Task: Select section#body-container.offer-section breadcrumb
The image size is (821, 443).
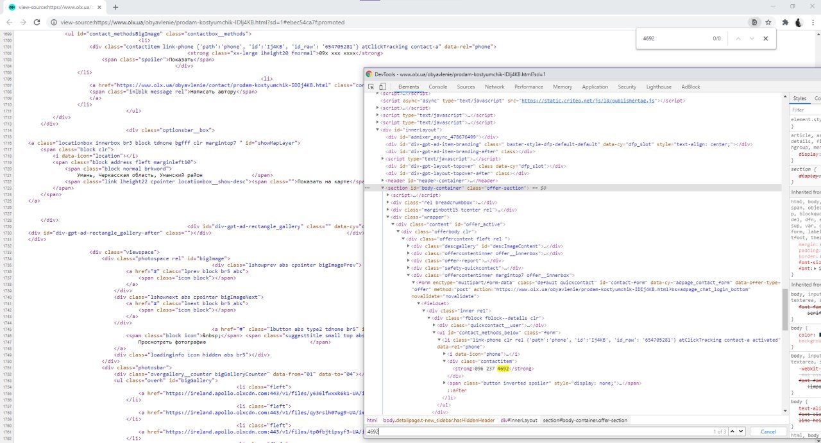Action: [x=586, y=420]
